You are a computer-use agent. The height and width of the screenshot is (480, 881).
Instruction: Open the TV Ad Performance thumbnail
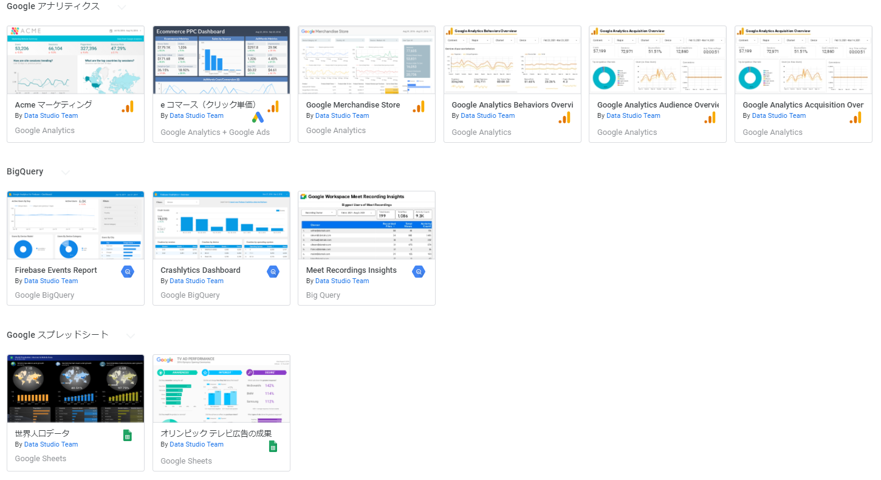click(x=221, y=389)
